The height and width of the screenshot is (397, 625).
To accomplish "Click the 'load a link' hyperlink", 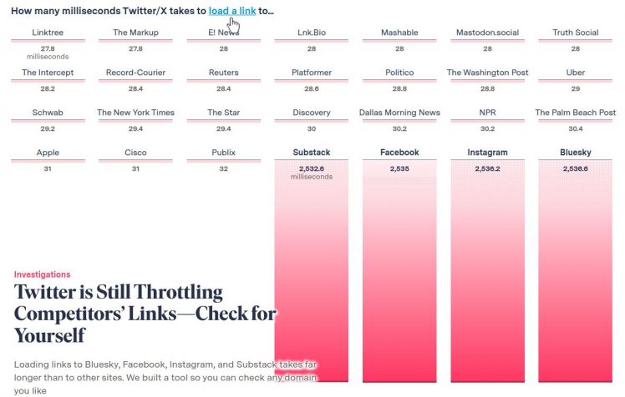I will click(x=231, y=11).
